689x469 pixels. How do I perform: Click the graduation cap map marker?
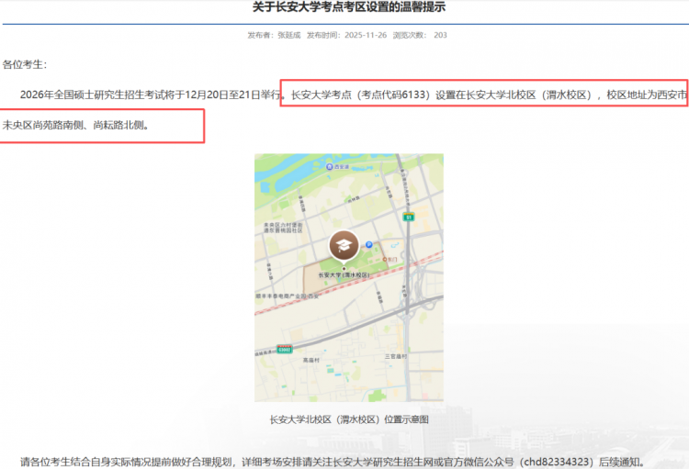pos(344,246)
